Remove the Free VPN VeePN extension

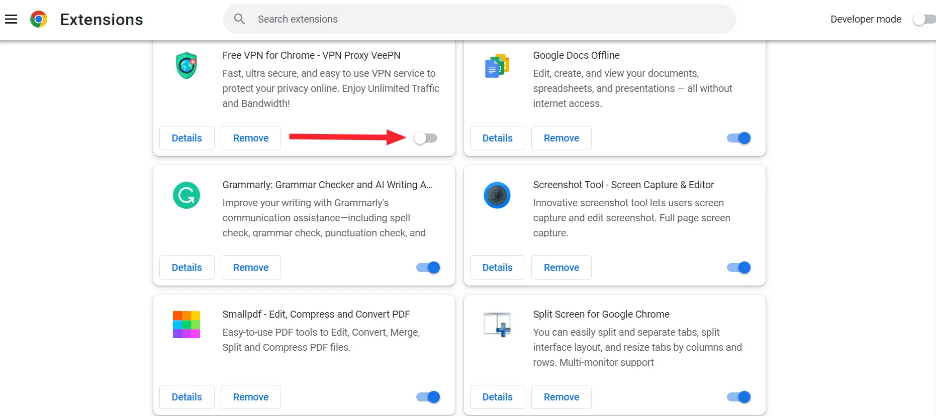pos(251,138)
